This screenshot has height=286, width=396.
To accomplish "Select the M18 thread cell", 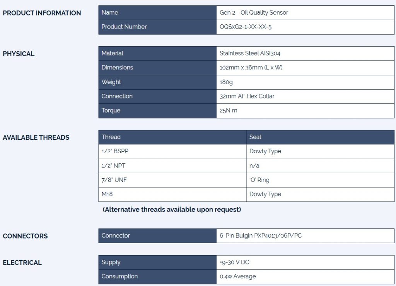I will pos(107,195).
